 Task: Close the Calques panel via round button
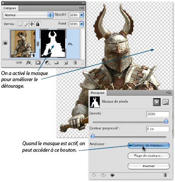pos(3,3)
